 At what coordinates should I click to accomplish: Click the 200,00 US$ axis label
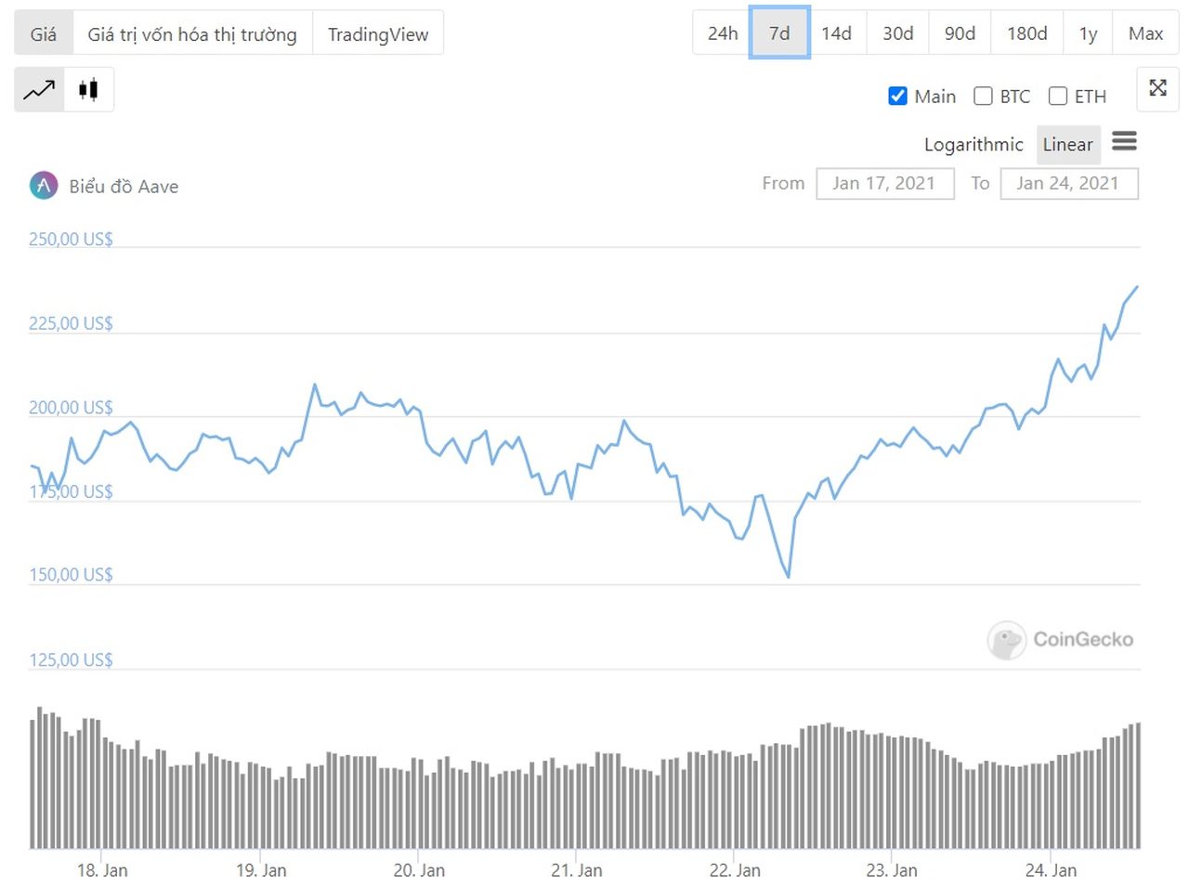point(71,407)
